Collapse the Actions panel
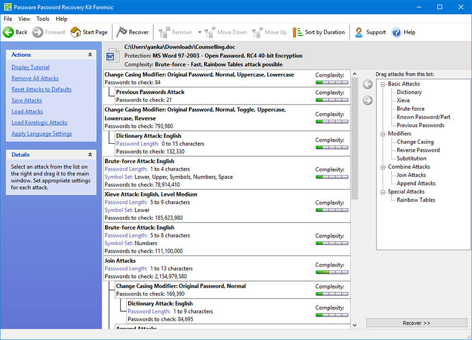472x340 pixels. tap(90, 55)
